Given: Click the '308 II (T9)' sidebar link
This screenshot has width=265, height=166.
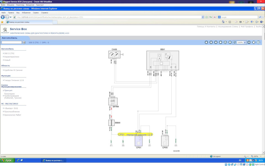Looking at the screenshot, I should [x=9, y=53].
